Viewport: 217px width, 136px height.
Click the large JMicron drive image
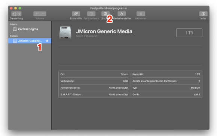(65, 33)
